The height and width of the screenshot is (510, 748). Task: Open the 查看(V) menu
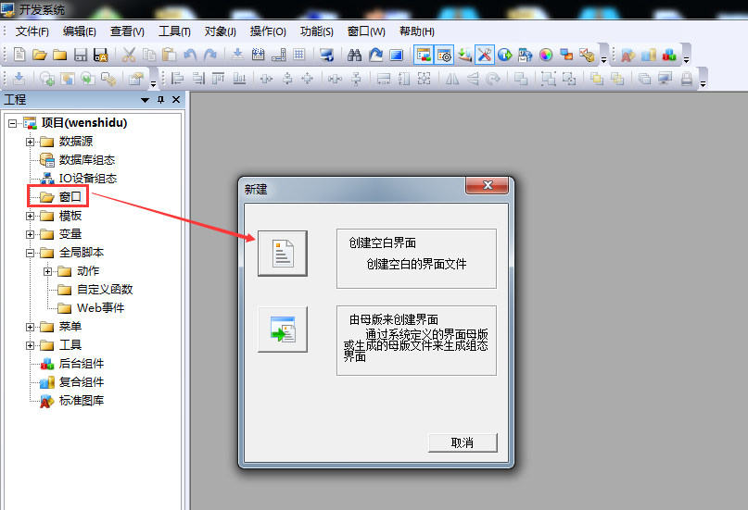click(x=127, y=31)
